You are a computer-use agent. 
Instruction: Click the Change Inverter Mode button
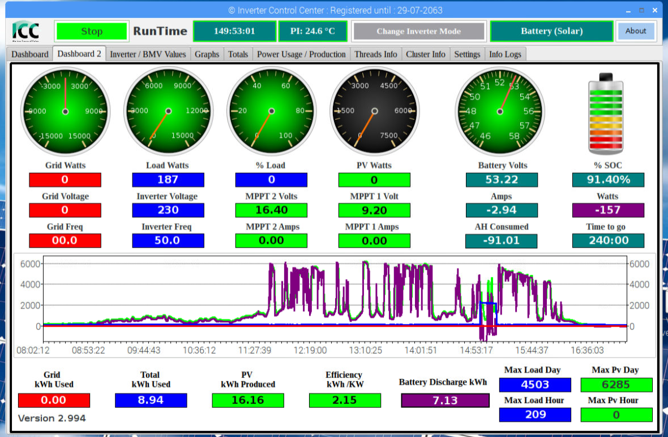(x=418, y=31)
